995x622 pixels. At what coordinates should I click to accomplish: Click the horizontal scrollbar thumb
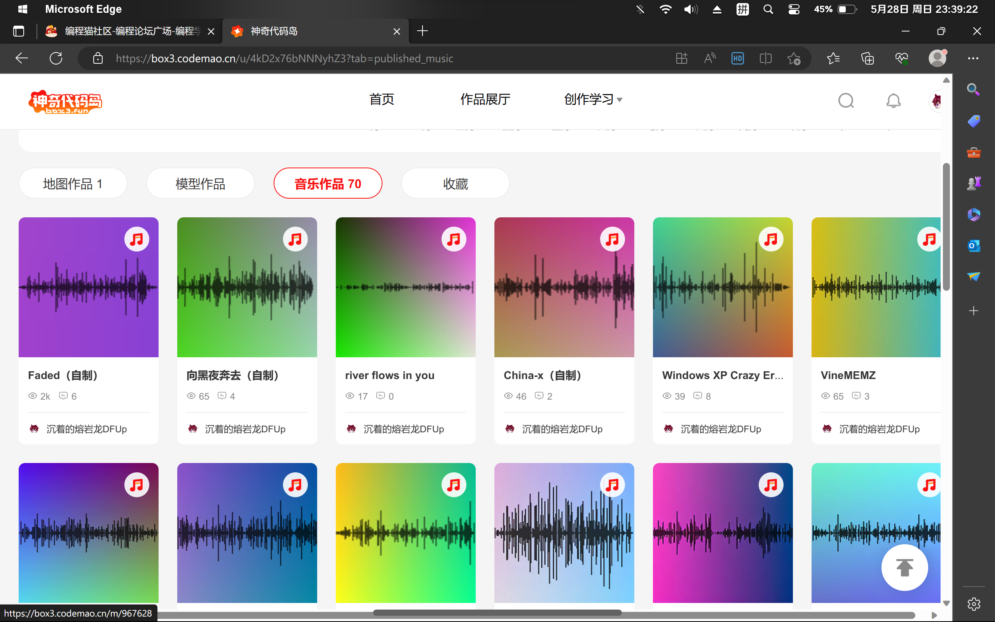497,613
